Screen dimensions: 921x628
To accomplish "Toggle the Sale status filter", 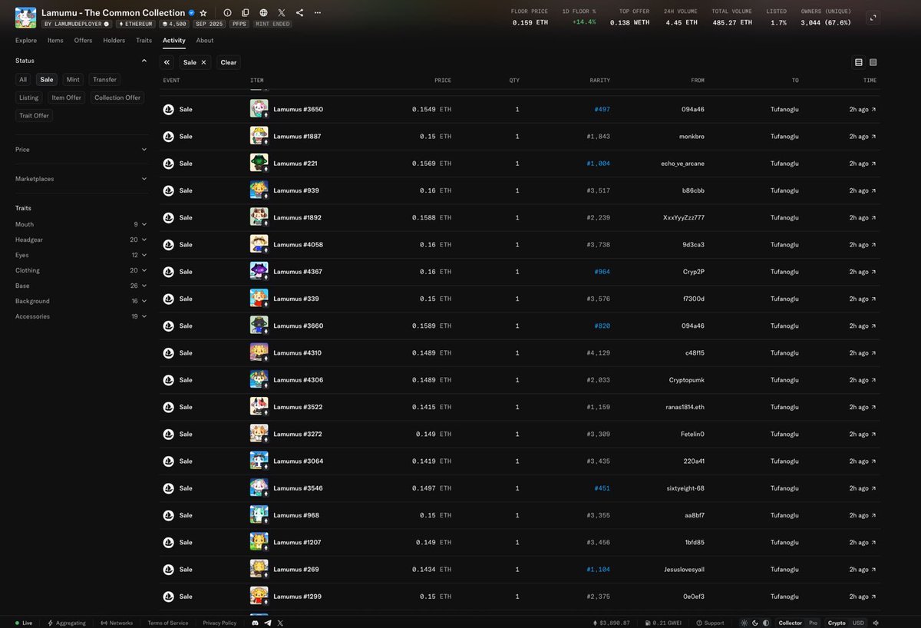I will pos(47,79).
